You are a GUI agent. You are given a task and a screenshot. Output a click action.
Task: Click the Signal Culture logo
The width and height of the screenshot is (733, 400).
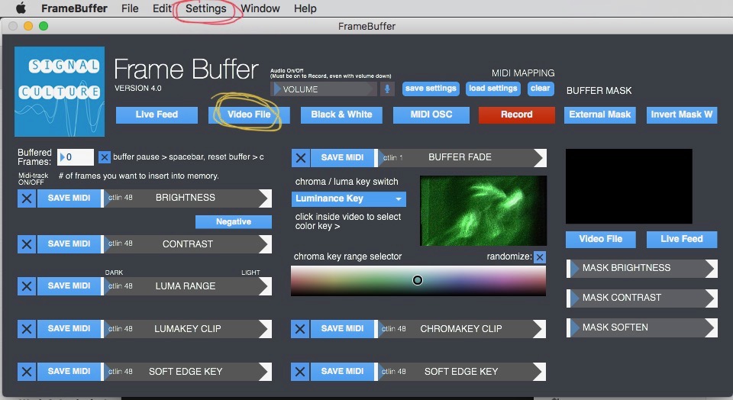click(x=60, y=92)
